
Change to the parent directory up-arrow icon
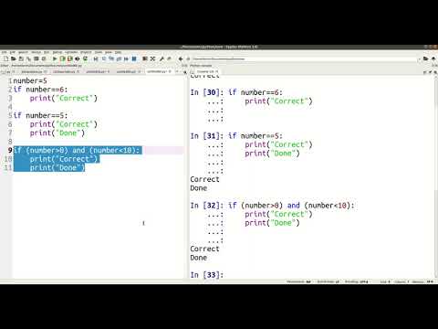pyautogui.click(x=433, y=58)
